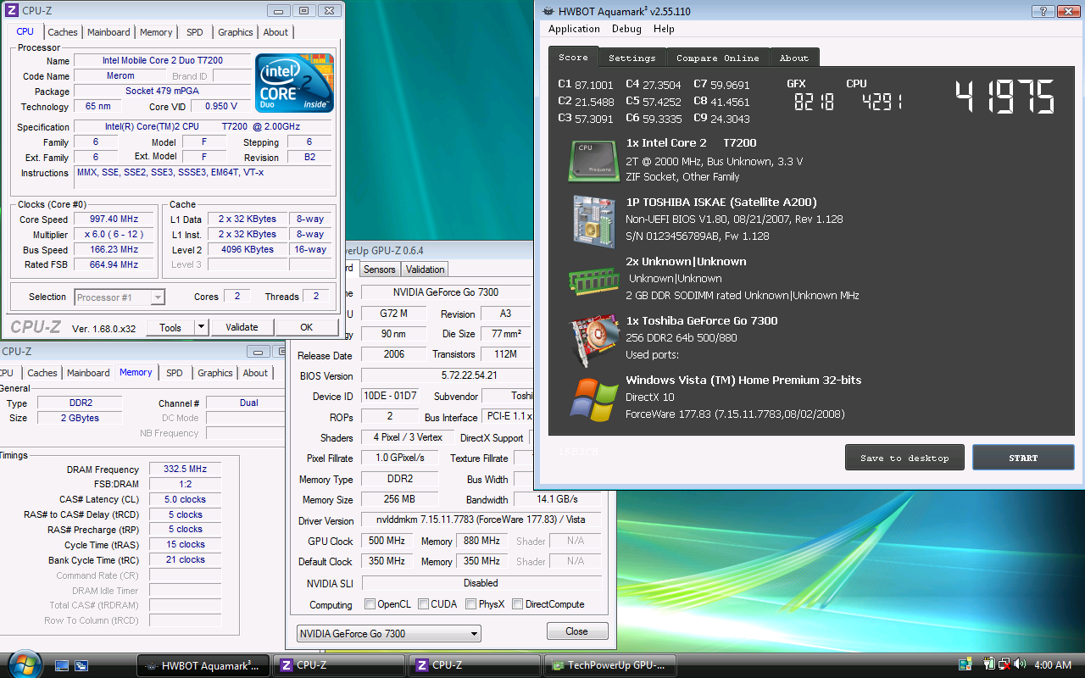1085x678 pixels.
Task: Open About tab in CPU-Z memory timings window
Action: pyautogui.click(x=255, y=373)
